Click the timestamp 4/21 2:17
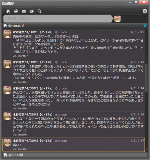 pyautogui.click(x=137, y=140)
